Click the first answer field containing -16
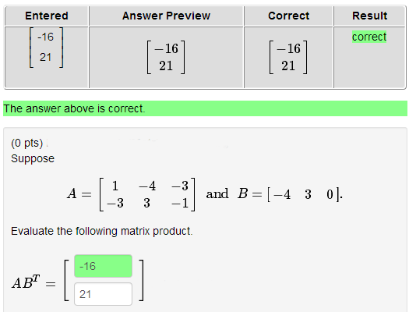 click(x=104, y=266)
